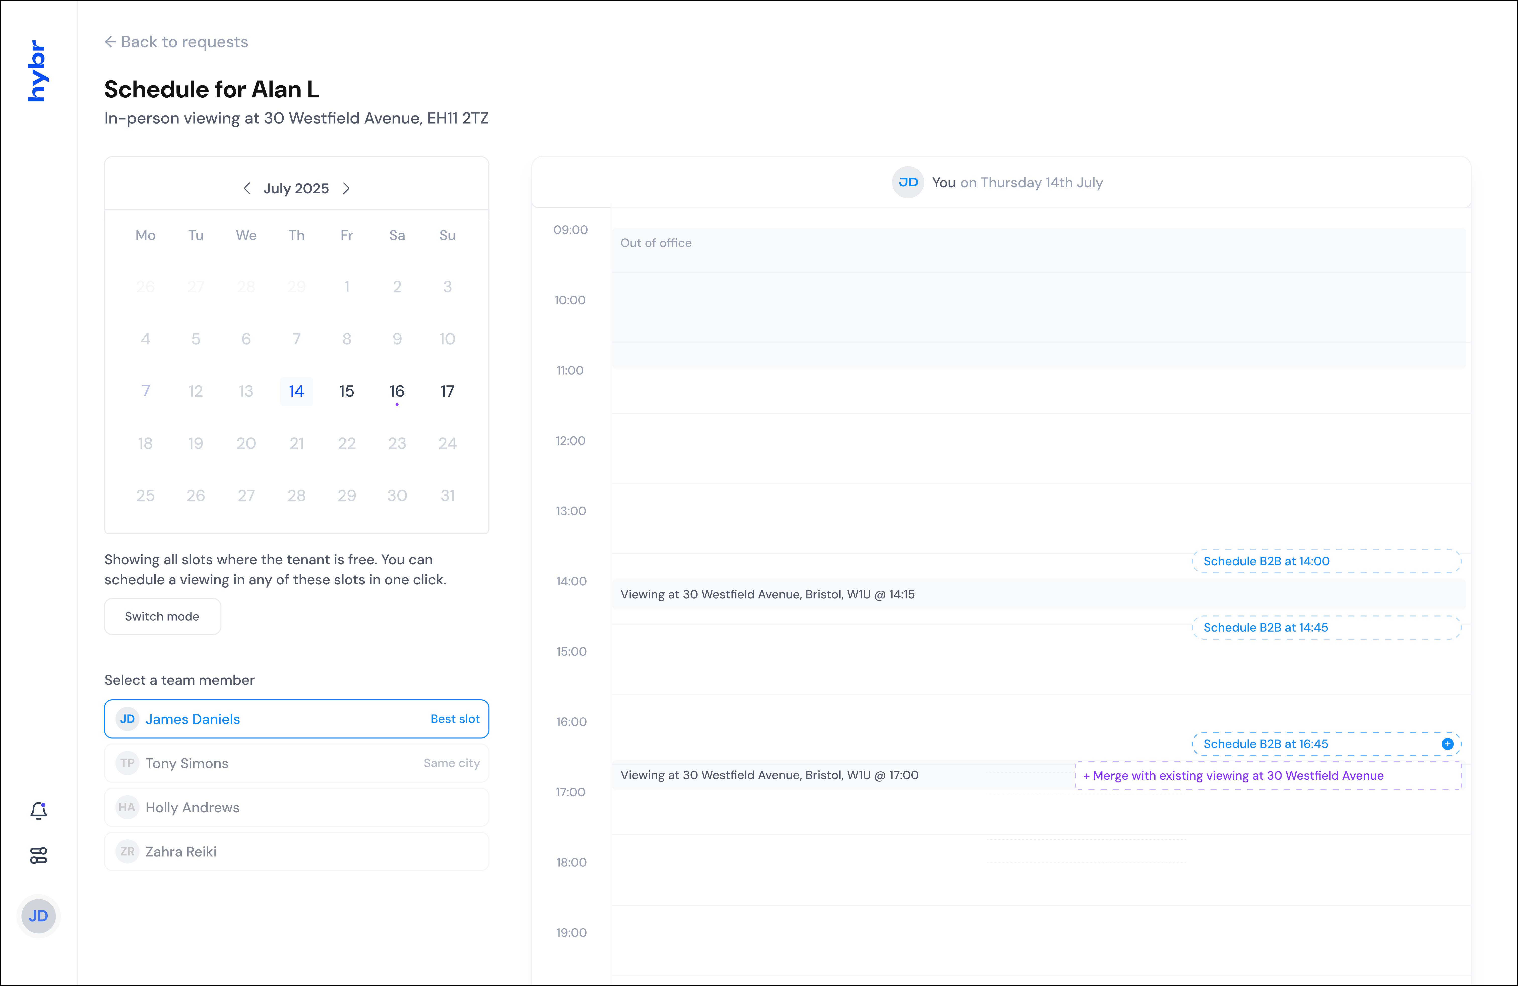
Task: Click the Mo weekday header
Action: point(145,235)
